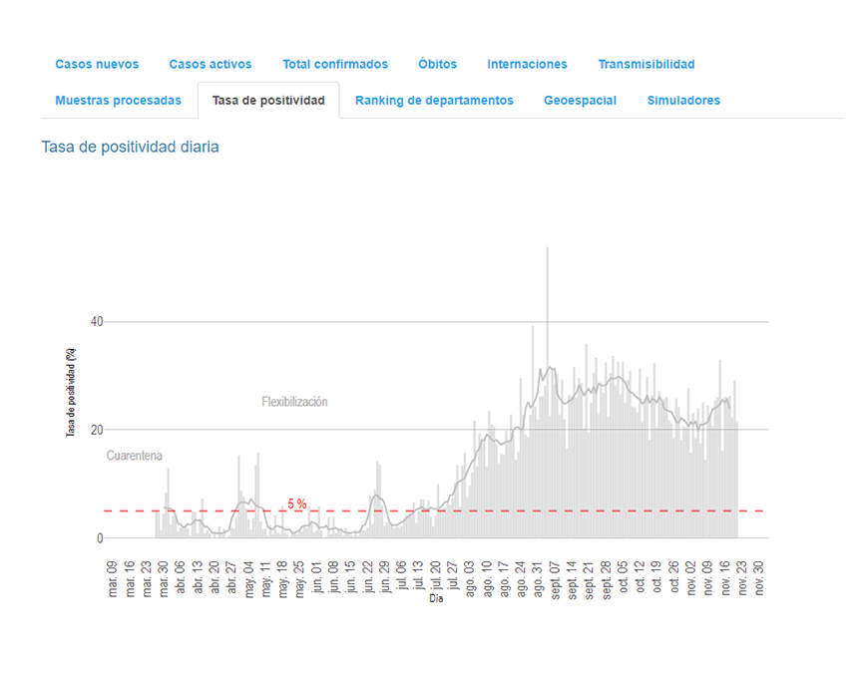
Task: Open the Ranking de departamentos tab
Action: point(434,101)
